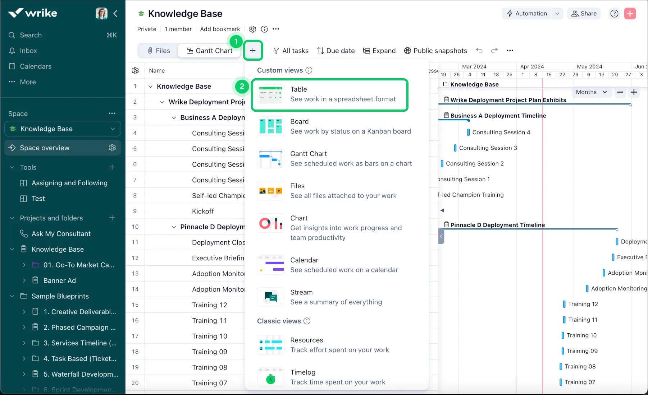
Task: Zoom out the Gantt timeline with minus button
Action: click(620, 92)
